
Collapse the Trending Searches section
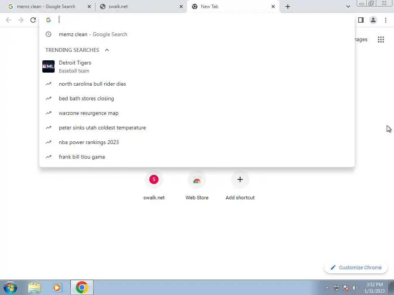107,50
